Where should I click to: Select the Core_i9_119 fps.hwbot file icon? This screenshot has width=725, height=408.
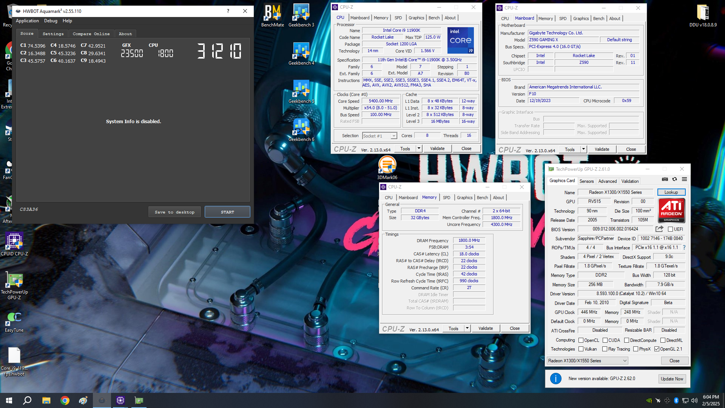point(14,362)
